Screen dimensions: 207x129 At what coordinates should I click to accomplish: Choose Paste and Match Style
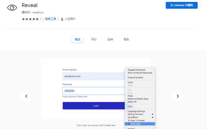(x=138, y=99)
